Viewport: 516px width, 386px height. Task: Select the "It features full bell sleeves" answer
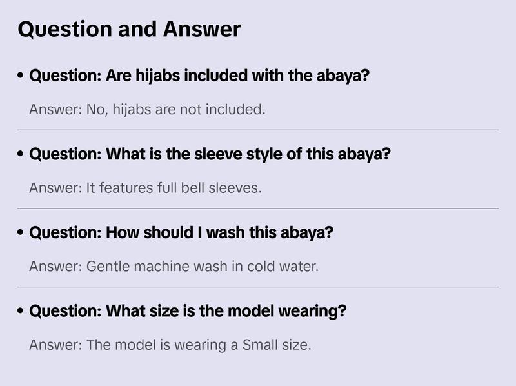(145, 188)
